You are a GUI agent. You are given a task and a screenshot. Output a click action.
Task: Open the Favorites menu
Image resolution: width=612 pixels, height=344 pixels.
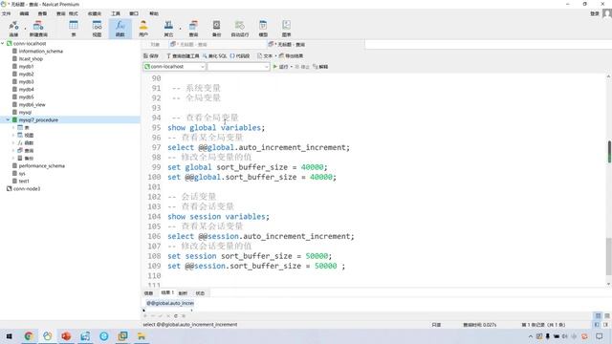tap(94, 13)
